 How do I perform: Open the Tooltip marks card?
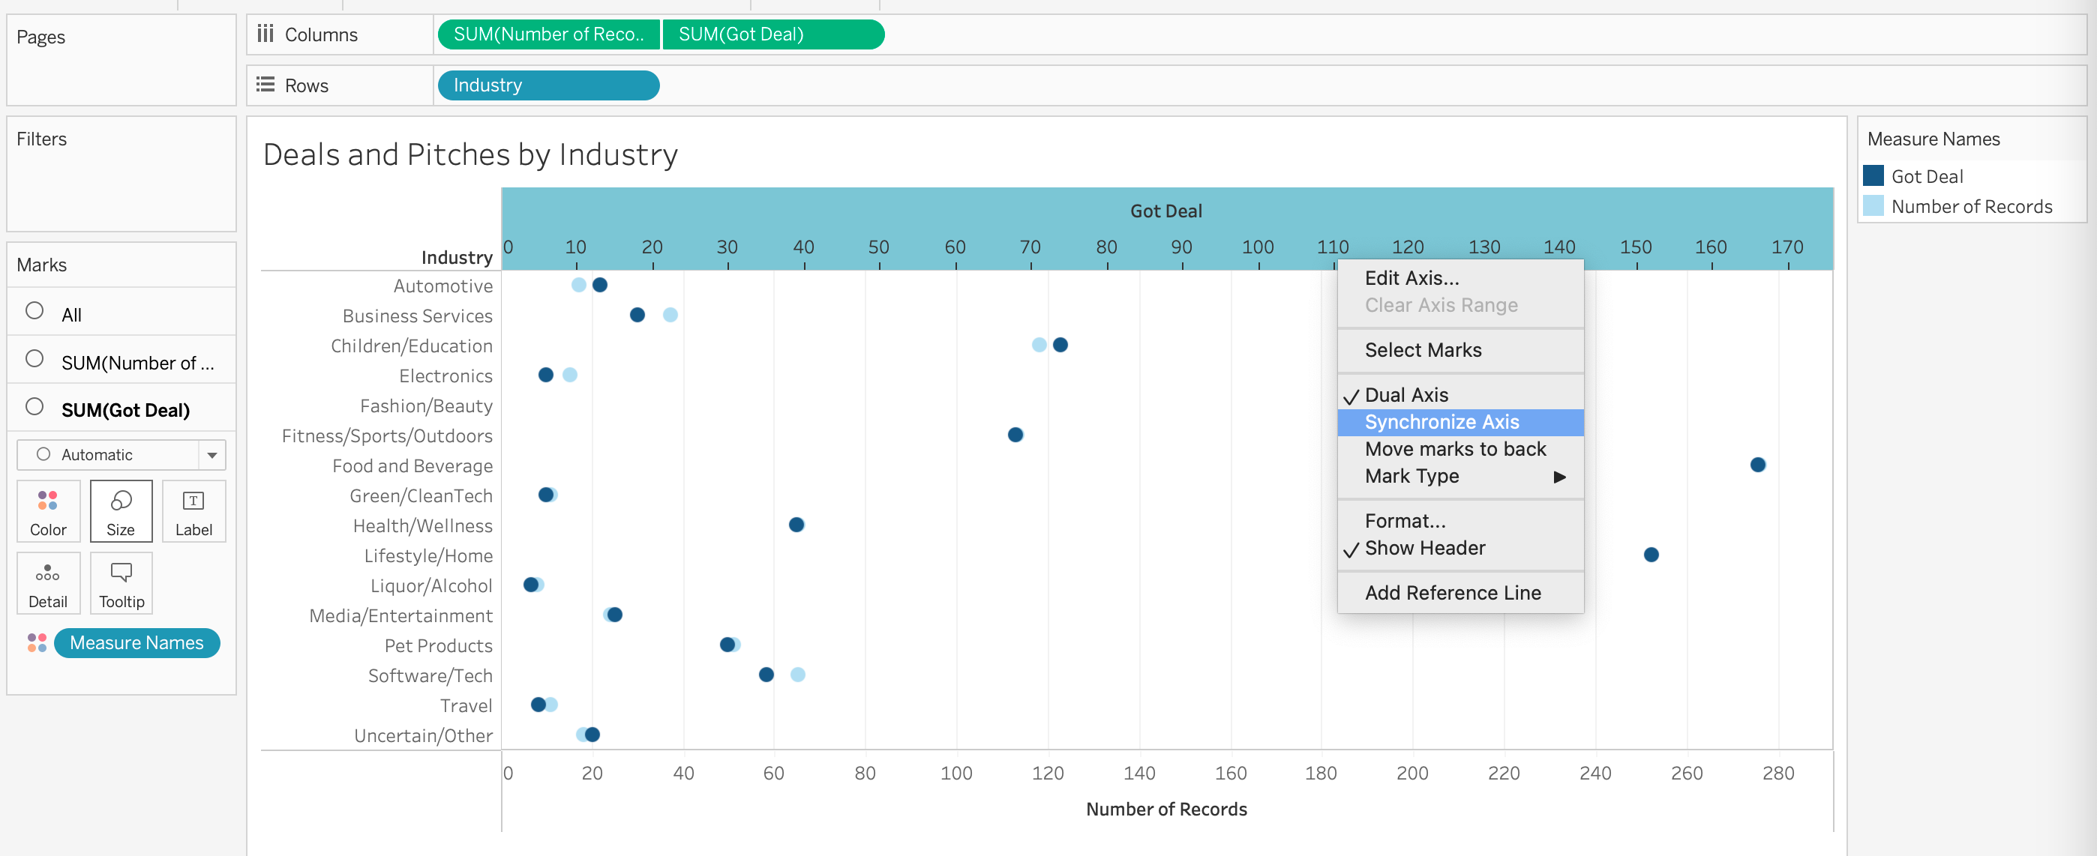coord(121,583)
